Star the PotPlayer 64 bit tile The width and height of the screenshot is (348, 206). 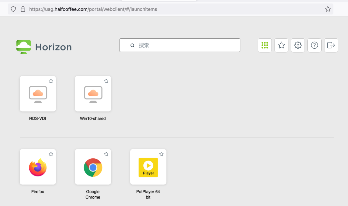point(161,154)
